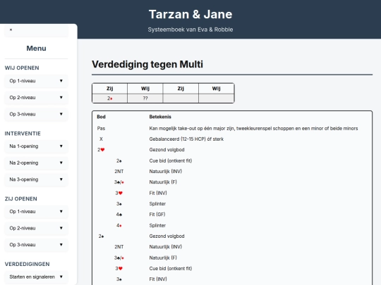This screenshot has height=285, width=381.
Task: Click the 'Bod' column header
Action: pos(101,117)
